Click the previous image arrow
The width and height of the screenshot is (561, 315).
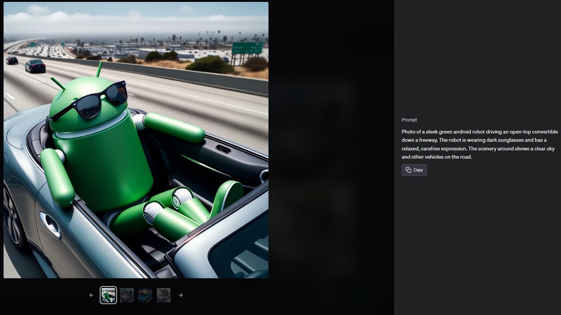[91, 295]
